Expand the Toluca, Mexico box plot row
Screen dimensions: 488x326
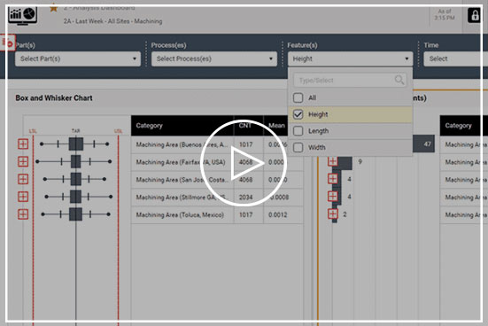coord(23,214)
